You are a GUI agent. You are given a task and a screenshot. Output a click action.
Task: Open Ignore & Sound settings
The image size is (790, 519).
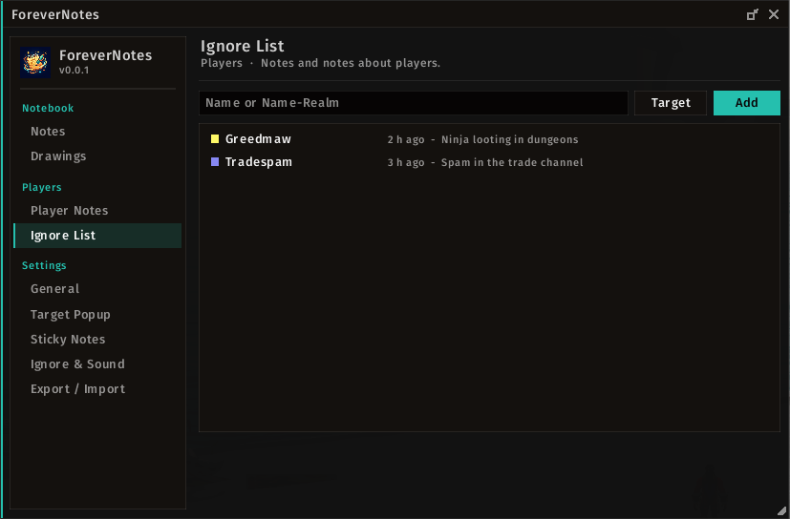tap(77, 364)
